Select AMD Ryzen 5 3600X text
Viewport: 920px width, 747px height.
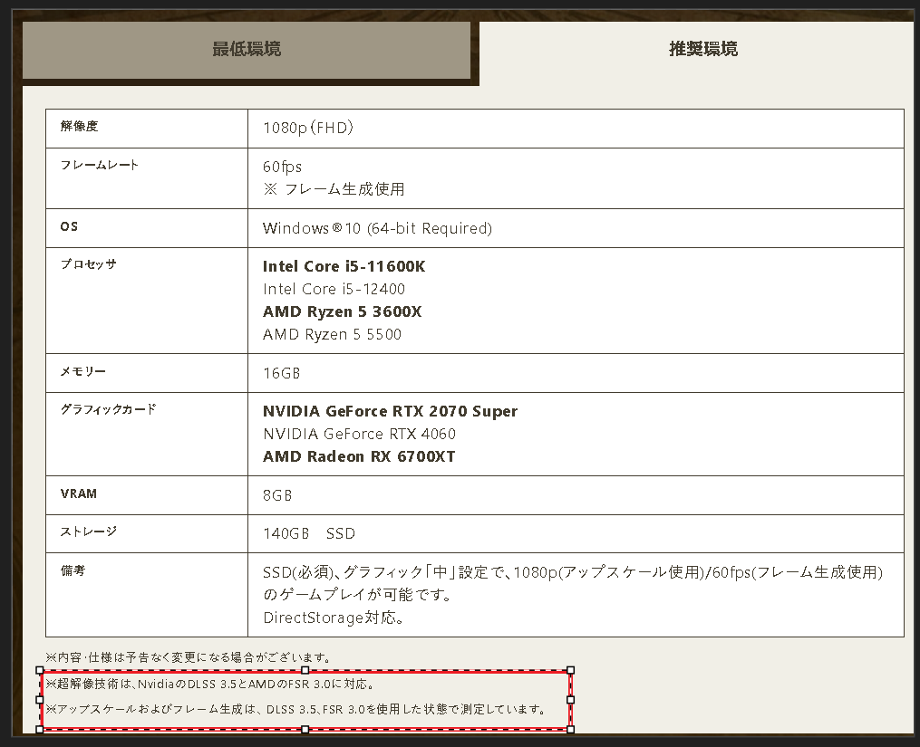[342, 312]
